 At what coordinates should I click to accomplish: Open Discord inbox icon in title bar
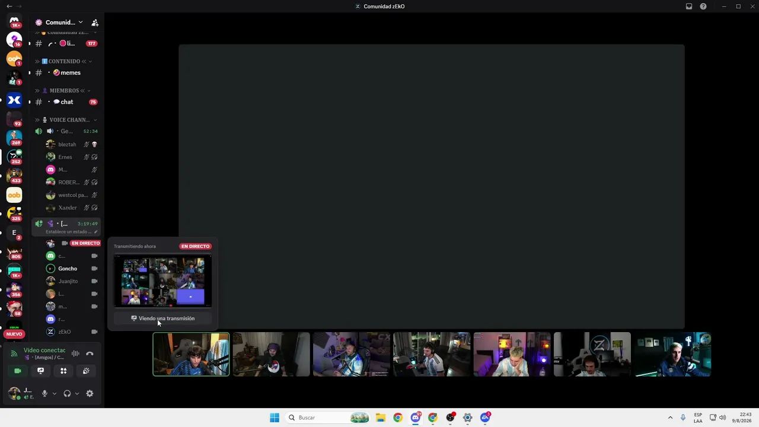689,7
